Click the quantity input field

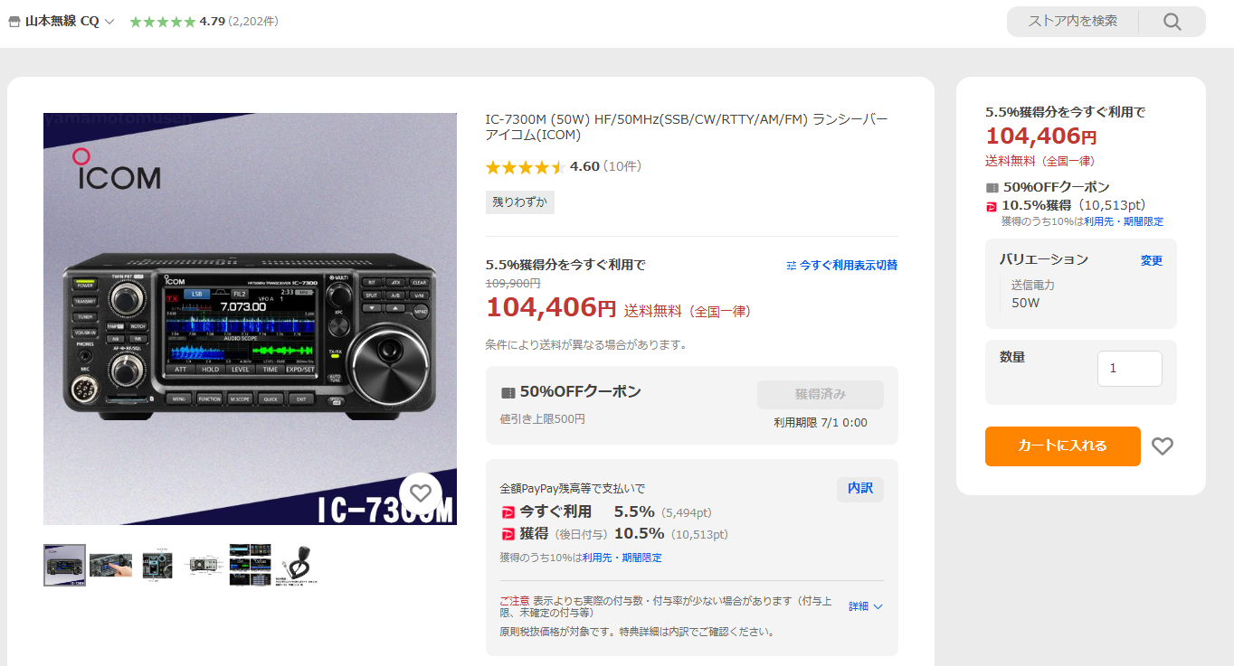click(x=1129, y=369)
